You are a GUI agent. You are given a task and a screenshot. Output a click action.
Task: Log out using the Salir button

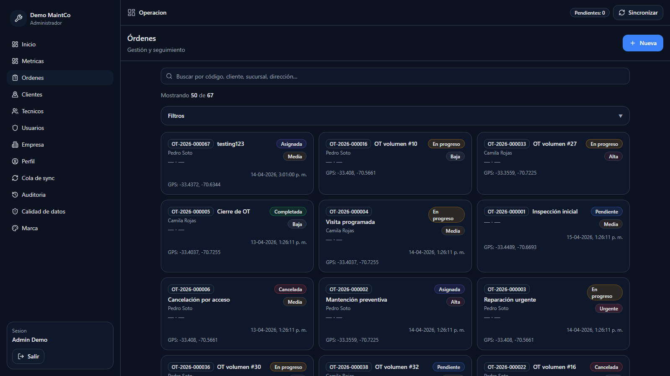tap(28, 356)
